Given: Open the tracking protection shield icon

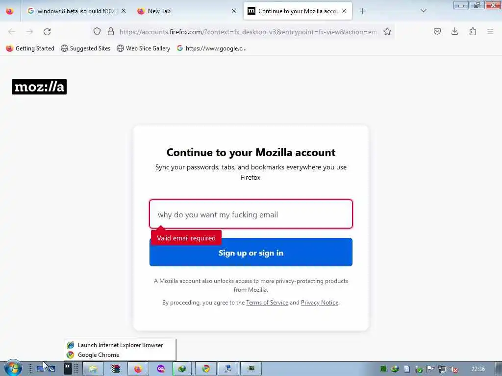Looking at the screenshot, I should [97, 31].
